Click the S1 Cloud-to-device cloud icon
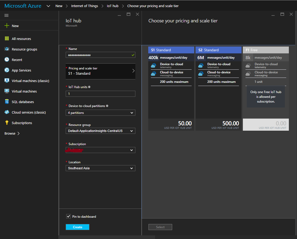This screenshot has width=297, height=239. (153, 74)
